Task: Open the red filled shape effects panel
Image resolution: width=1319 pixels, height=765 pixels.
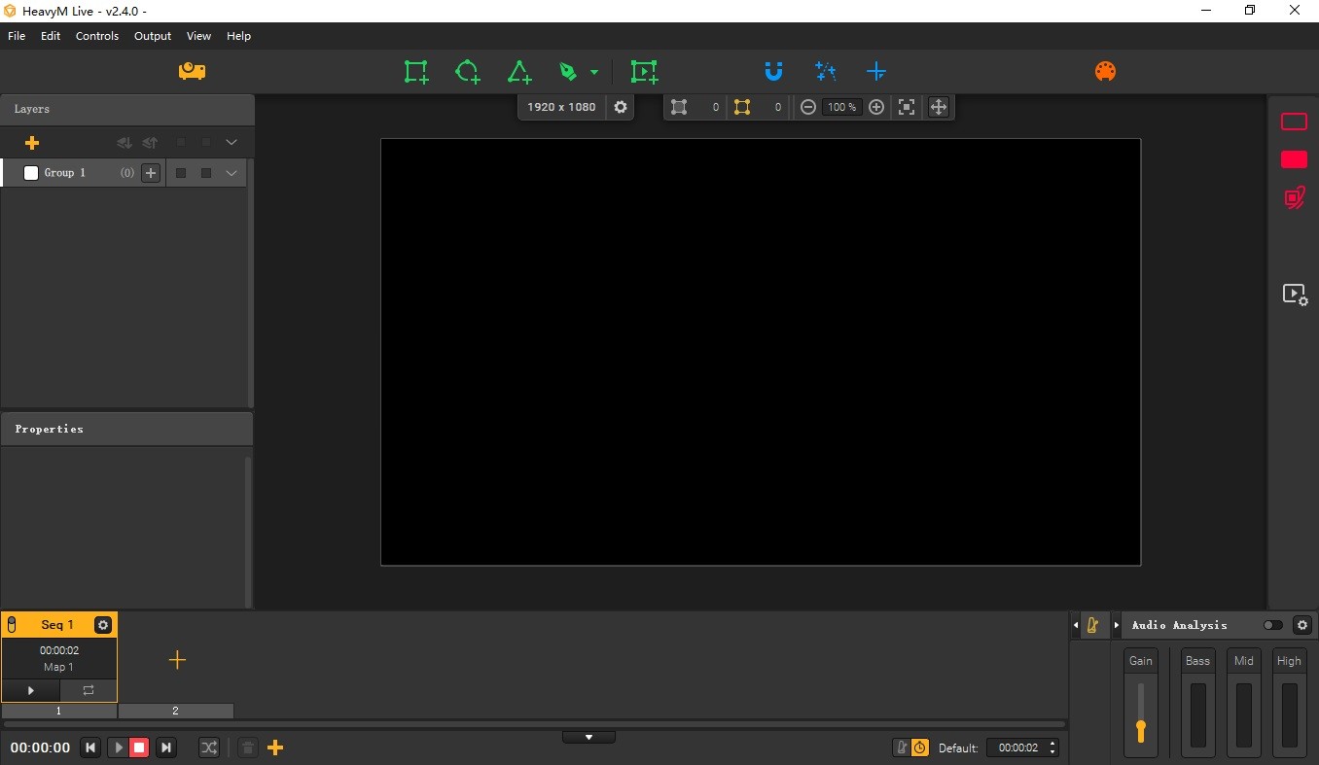Action: click(x=1294, y=159)
